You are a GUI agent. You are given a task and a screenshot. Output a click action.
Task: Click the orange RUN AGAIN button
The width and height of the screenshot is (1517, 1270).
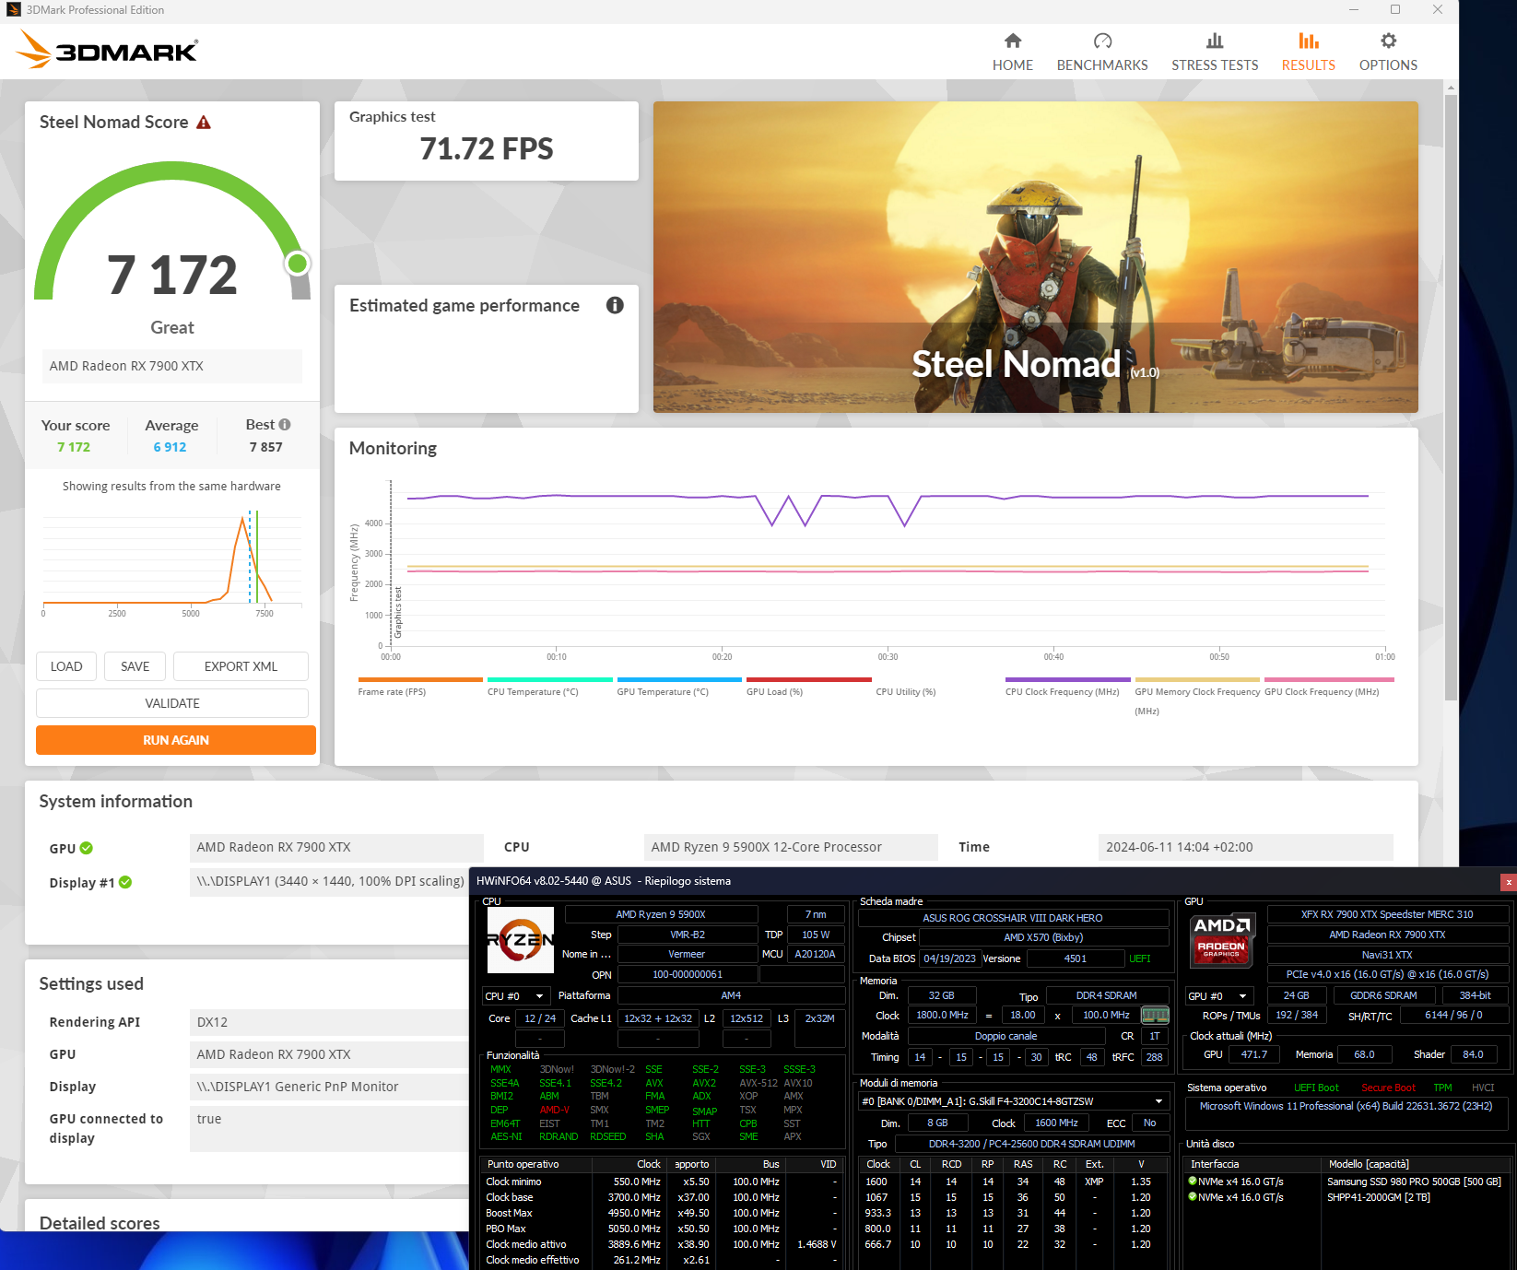tap(176, 740)
